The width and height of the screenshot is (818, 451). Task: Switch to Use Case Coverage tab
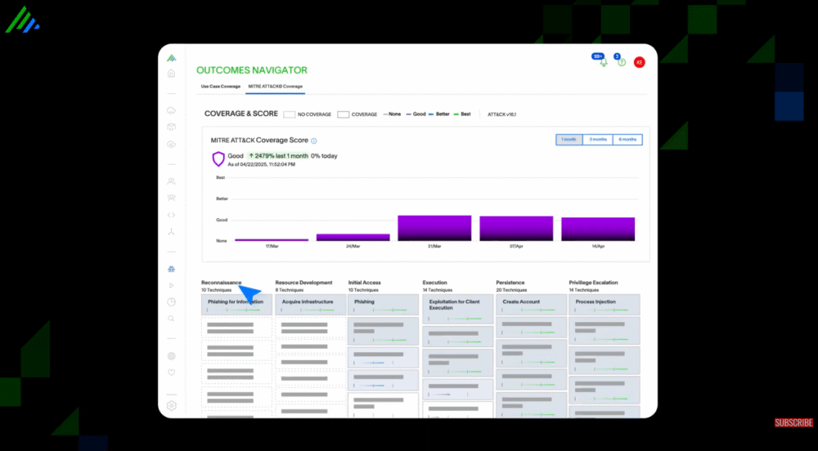tap(221, 87)
